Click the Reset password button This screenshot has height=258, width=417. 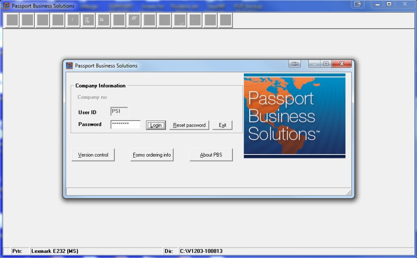point(189,125)
